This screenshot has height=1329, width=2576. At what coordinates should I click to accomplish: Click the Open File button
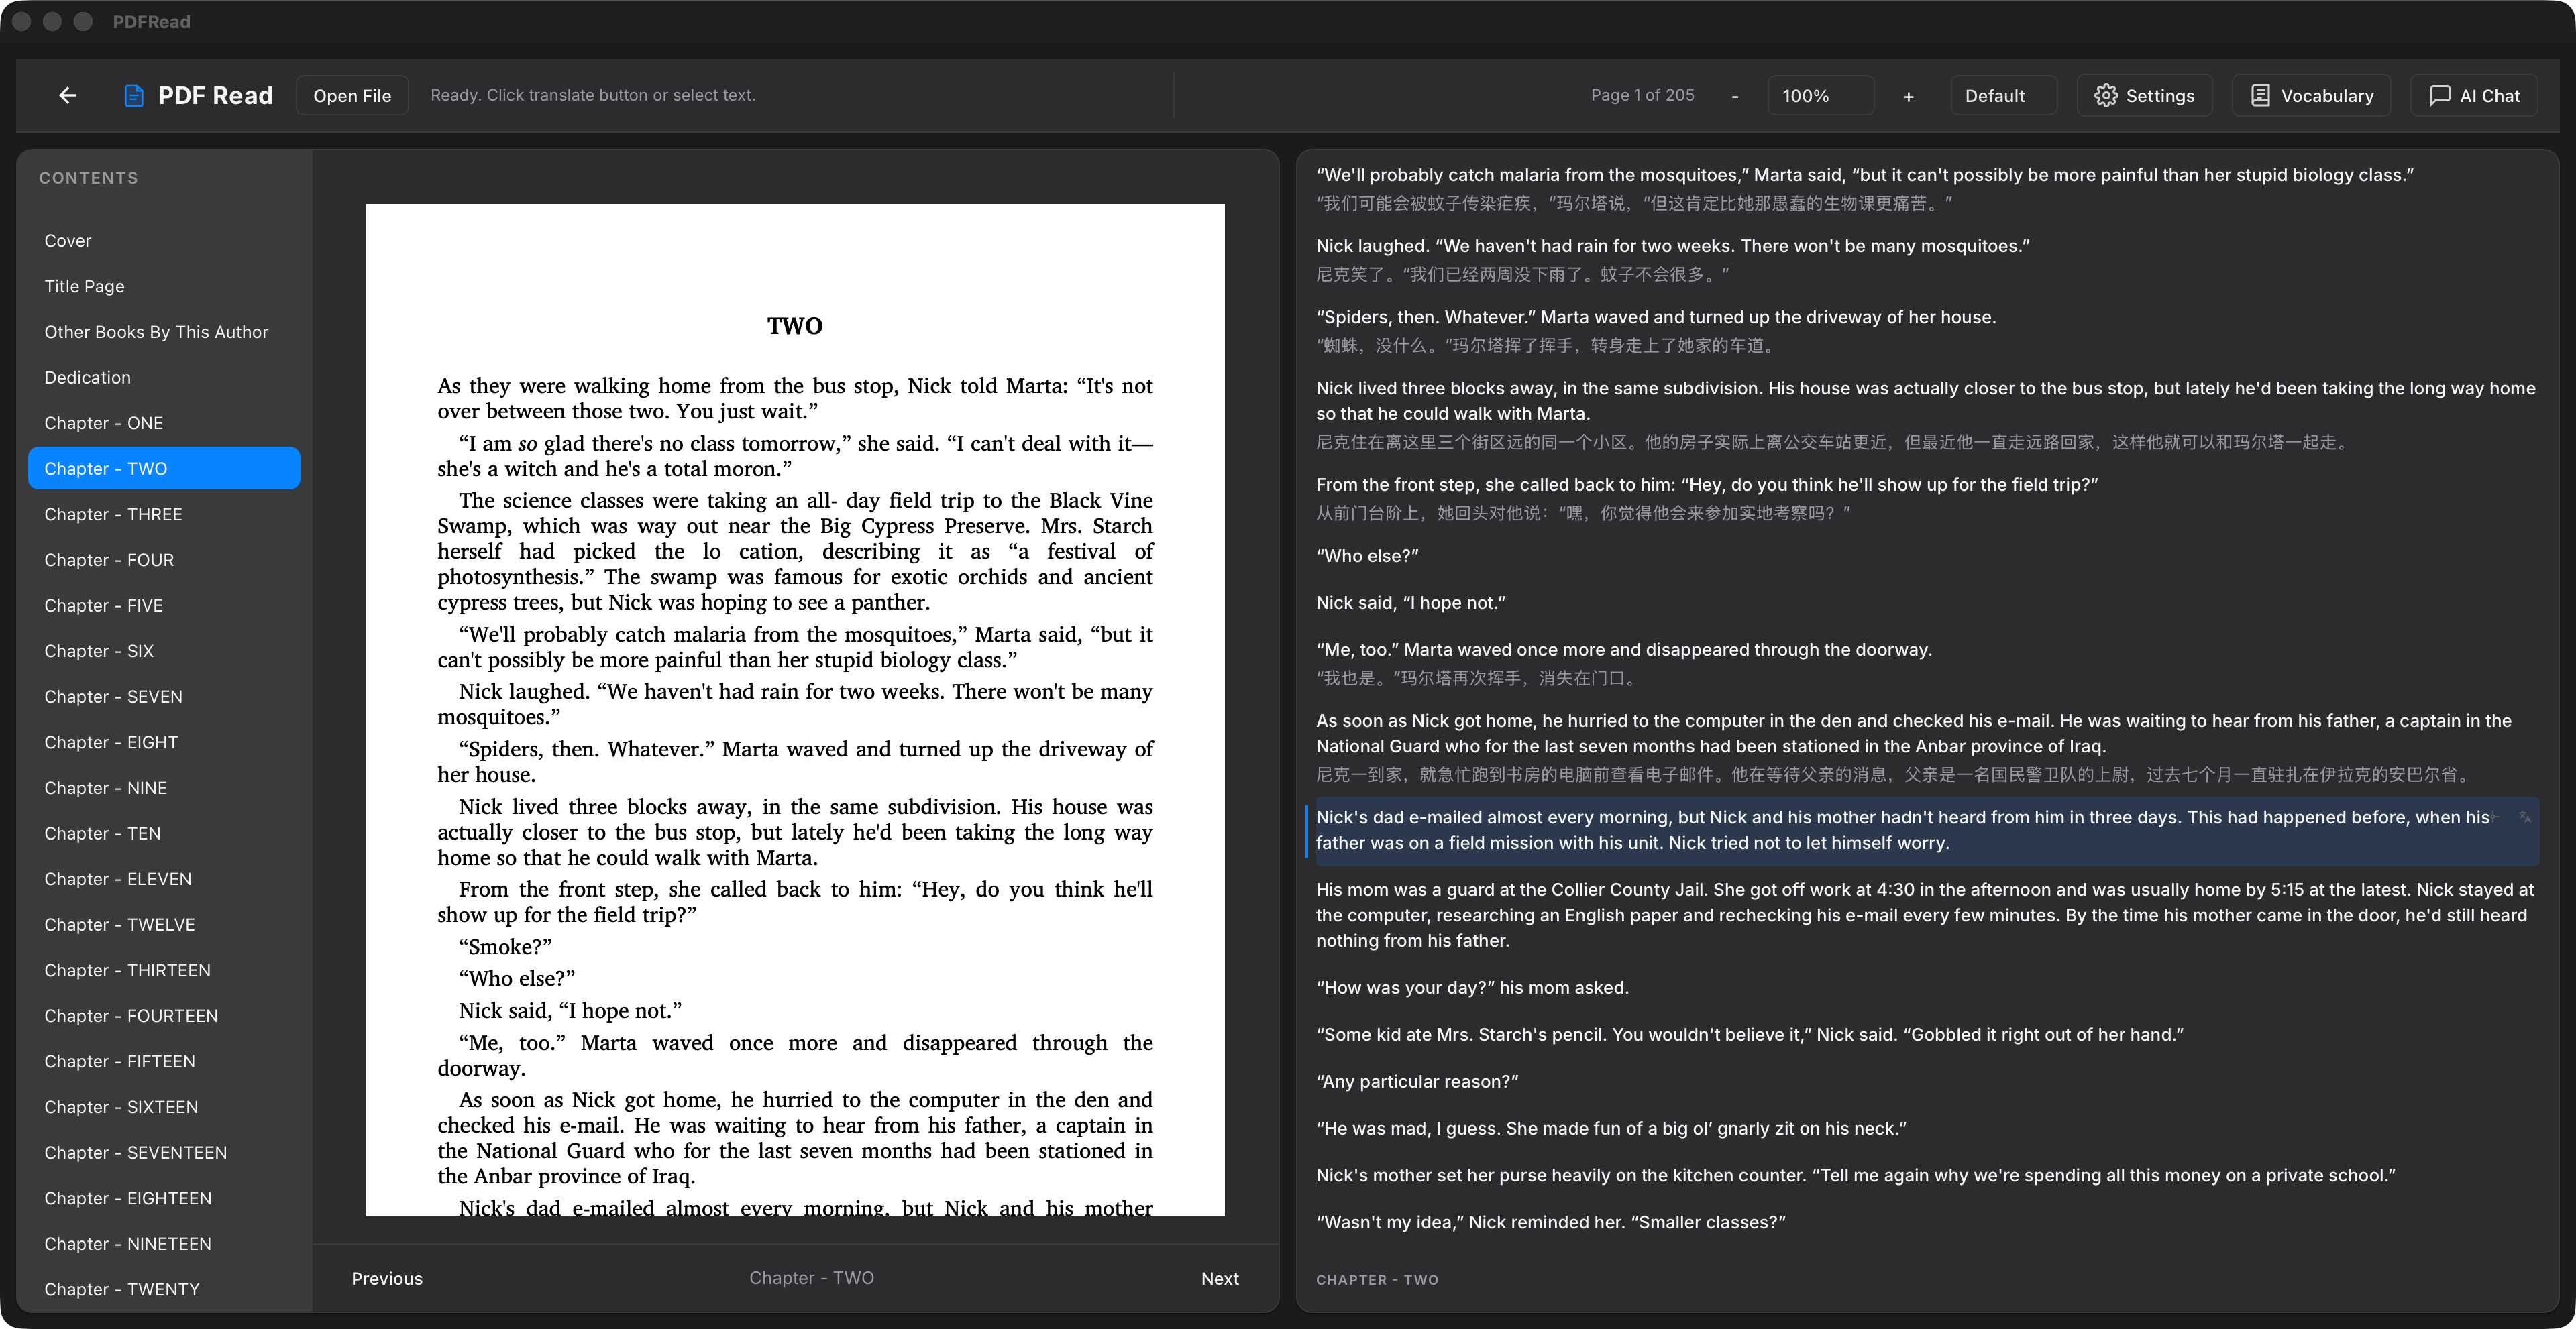pos(352,95)
